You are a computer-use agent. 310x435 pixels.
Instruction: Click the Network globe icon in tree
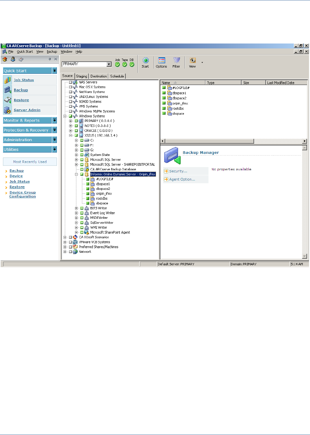click(x=75, y=251)
